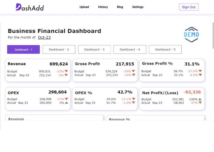Click the Oct-23 month link
The image size is (214, 152).
coord(44,37)
